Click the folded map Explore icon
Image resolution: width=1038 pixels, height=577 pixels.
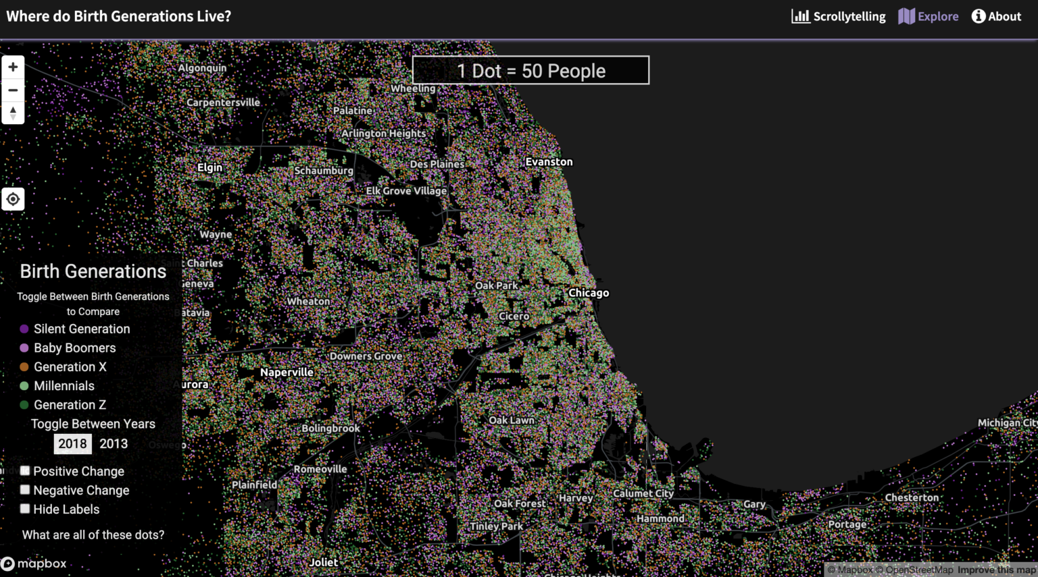pyautogui.click(x=906, y=16)
